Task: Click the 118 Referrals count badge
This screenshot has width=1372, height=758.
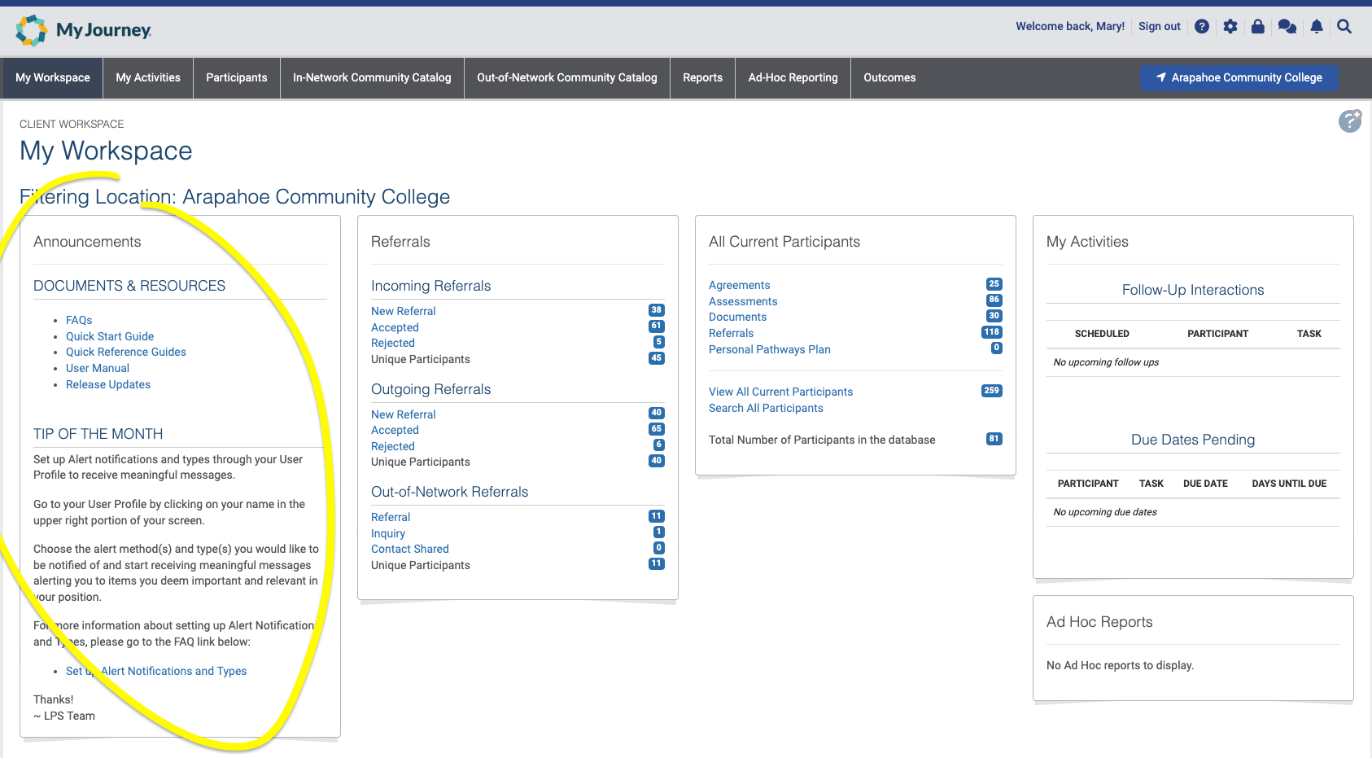Action: pos(991,332)
